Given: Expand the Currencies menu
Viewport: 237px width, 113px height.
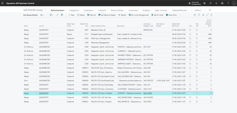Looking at the screenshot, I should (x=134, y=11).
